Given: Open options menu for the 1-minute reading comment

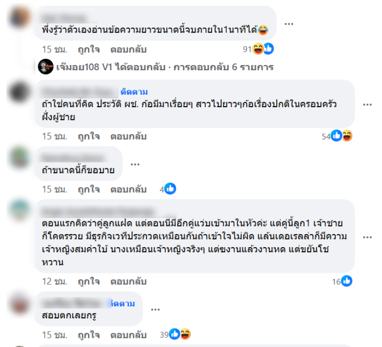Looking at the screenshot, I should coord(289,24).
